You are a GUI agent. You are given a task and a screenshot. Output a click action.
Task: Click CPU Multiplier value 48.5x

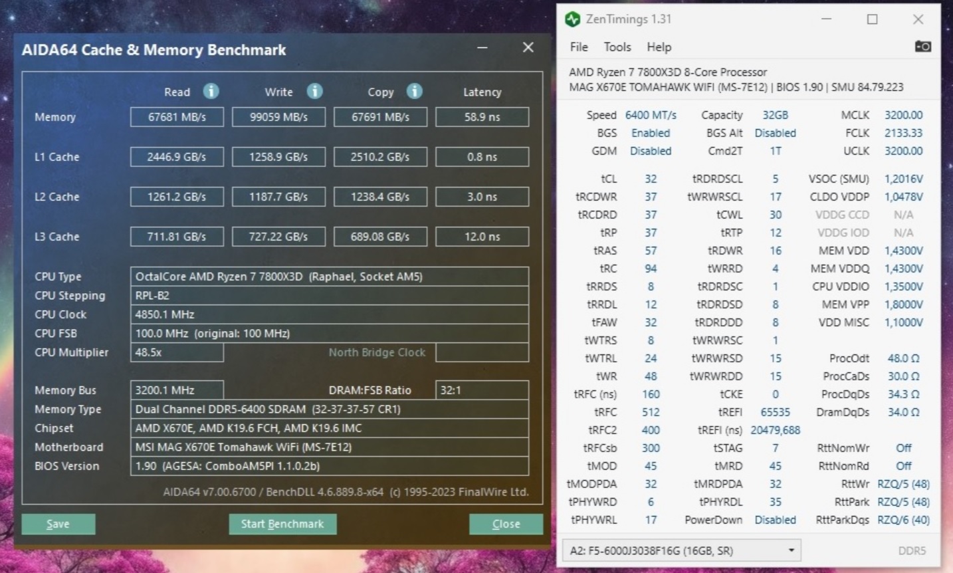pyautogui.click(x=177, y=352)
